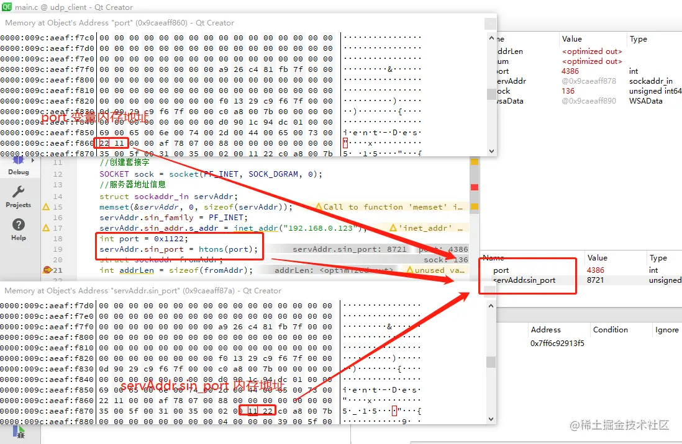Click warning triangle beside line 15
Viewport: 682px width, 444px height.
[x=46, y=206]
